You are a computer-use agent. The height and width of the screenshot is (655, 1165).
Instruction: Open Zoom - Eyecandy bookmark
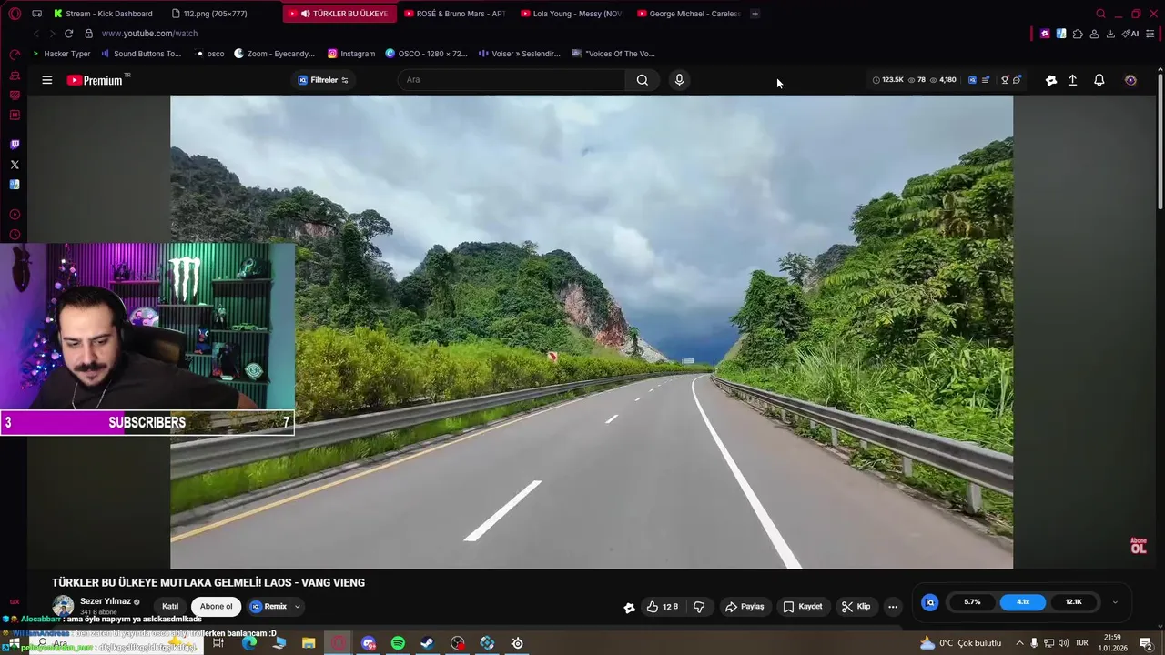pyautogui.click(x=274, y=54)
